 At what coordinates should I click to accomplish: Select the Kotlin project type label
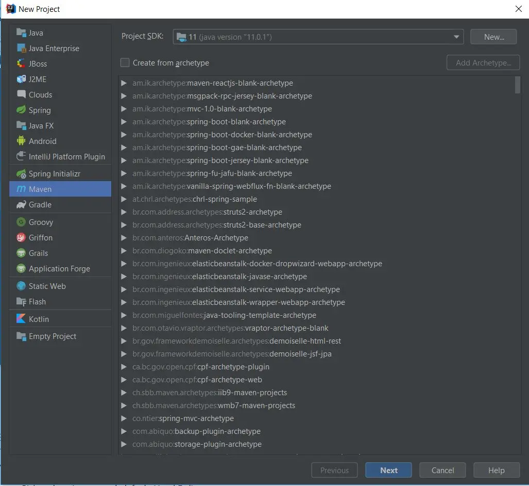tap(39, 319)
